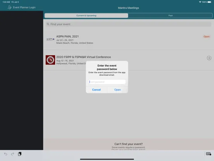Select 2020 FSIPP & FSPM&R Virtual Conference title
Screen dimensions: 214x161
[83, 57]
